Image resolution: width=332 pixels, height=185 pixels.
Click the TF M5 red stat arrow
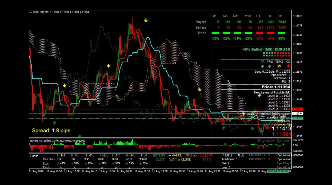coord(72,163)
